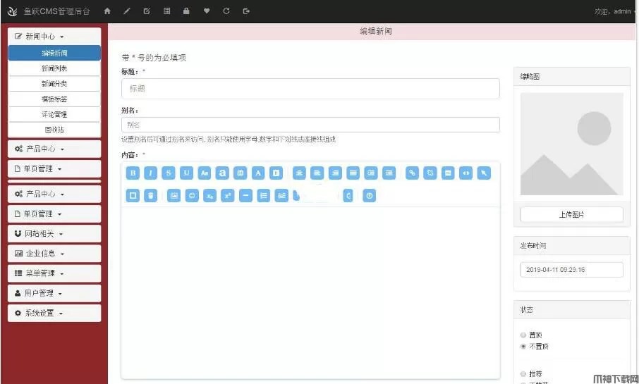This screenshot has height=384, width=639.
Task: Open 评论管理 from the sidebar
Action: [54, 114]
